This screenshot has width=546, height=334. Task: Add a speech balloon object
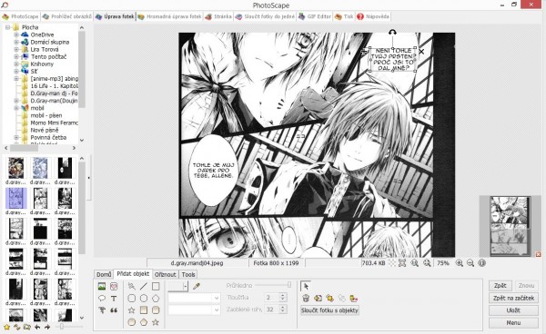[102, 299]
